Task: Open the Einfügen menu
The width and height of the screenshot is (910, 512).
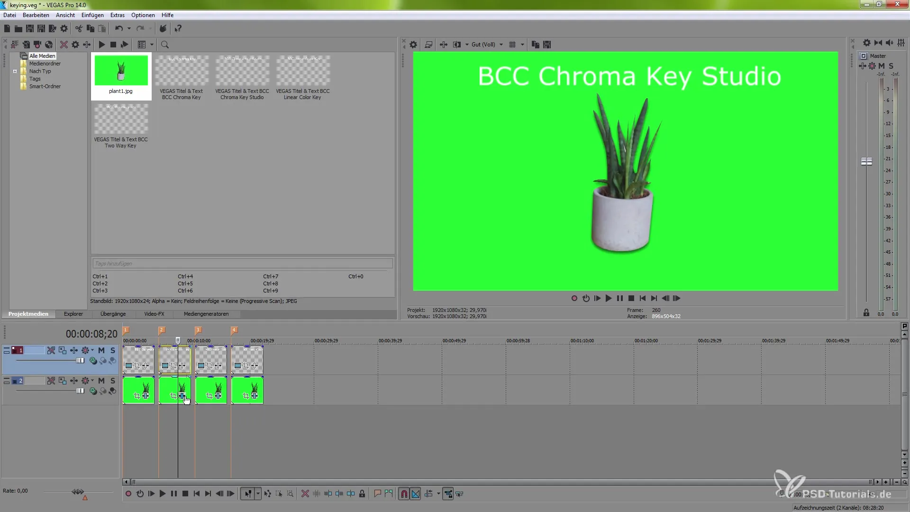Action: pyautogui.click(x=92, y=15)
